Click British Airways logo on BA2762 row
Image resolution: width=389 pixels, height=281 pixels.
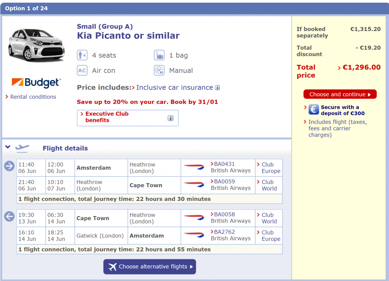194,235
